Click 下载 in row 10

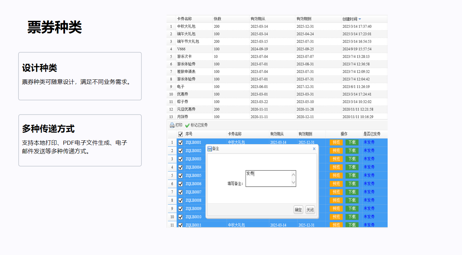tap(352, 217)
